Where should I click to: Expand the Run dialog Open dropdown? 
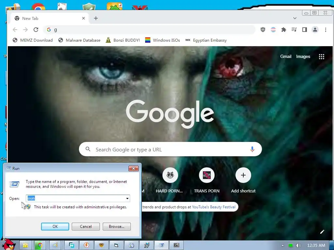point(127,198)
